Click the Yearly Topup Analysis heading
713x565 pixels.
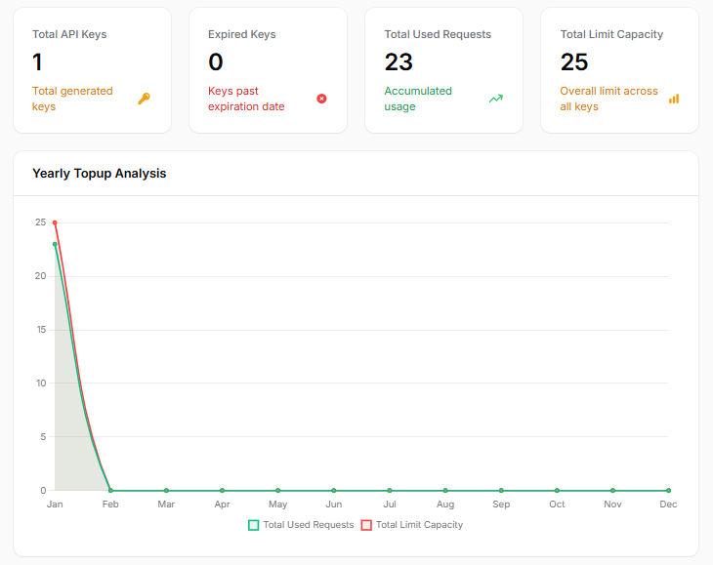click(100, 174)
